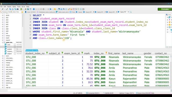
Task: Open the Edit menu
Action: tap(5, 6)
